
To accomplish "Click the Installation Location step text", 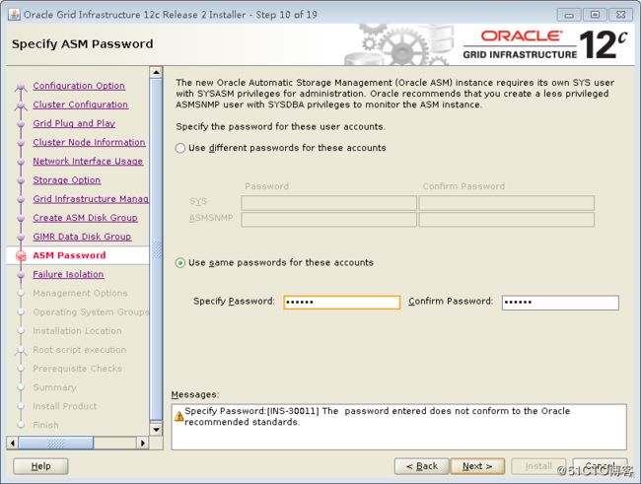I will [77, 330].
